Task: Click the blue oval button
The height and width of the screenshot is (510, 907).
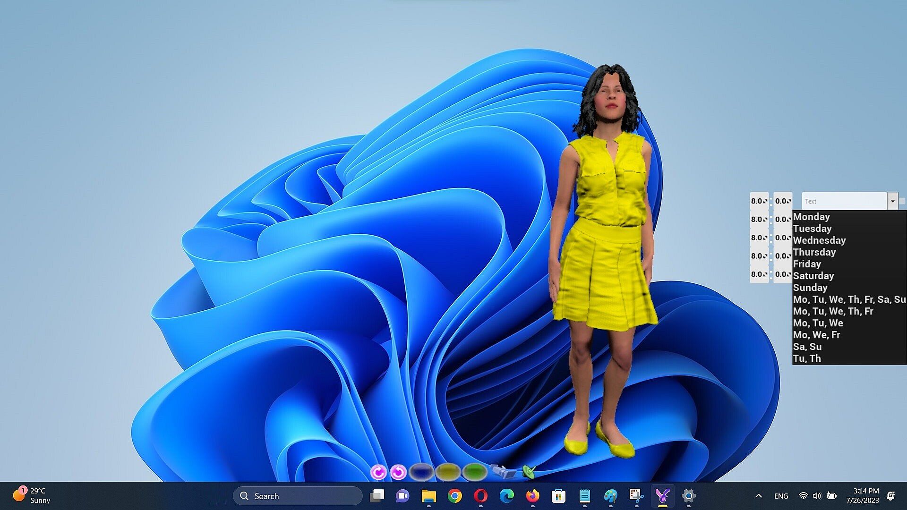Action: 421,471
